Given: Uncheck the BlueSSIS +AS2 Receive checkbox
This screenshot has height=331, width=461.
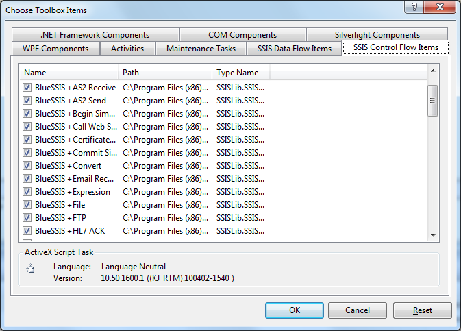Looking at the screenshot, I should pos(27,88).
